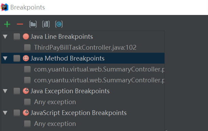The width and height of the screenshot is (208, 131).
Task: Enable ThirdPayBillTaskController.java:102 breakpoint checkbox
Action: (x=27, y=48)
